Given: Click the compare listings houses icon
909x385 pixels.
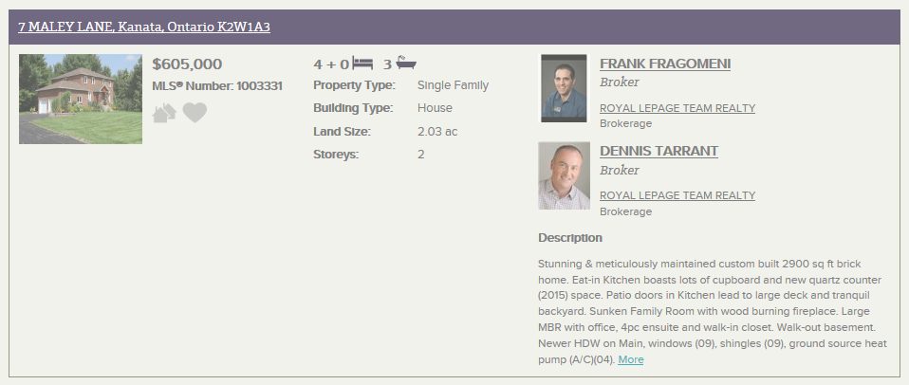Looking at the screenshot, I should (164, 112).
